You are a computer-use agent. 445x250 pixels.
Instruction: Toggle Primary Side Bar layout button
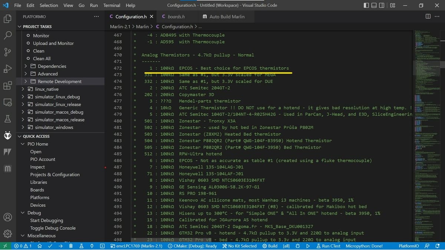[366, 6]
